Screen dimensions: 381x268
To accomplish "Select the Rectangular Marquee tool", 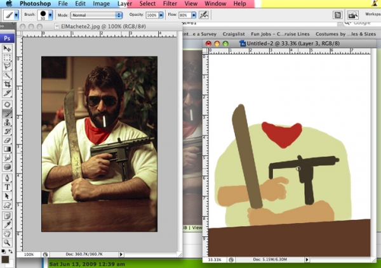I will pyautogui.click(x=7, y=57).
